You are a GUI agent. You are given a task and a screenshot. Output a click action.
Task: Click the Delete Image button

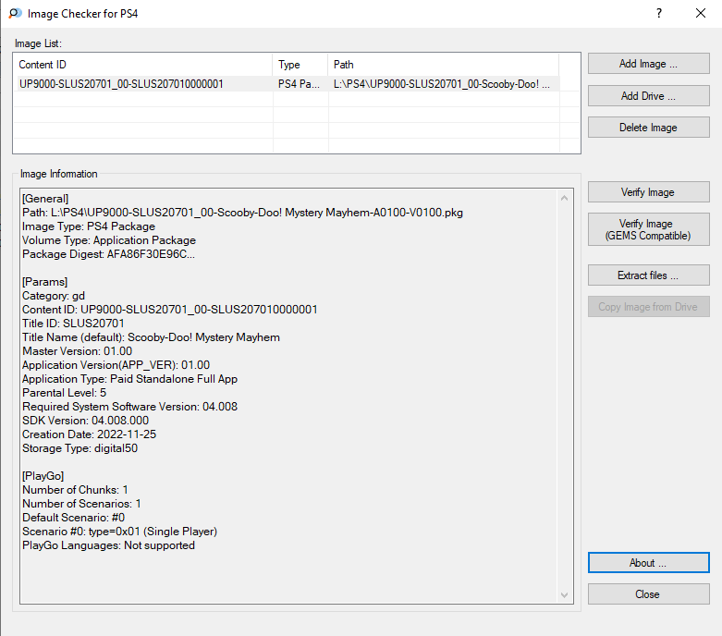(x=648, y=128)
